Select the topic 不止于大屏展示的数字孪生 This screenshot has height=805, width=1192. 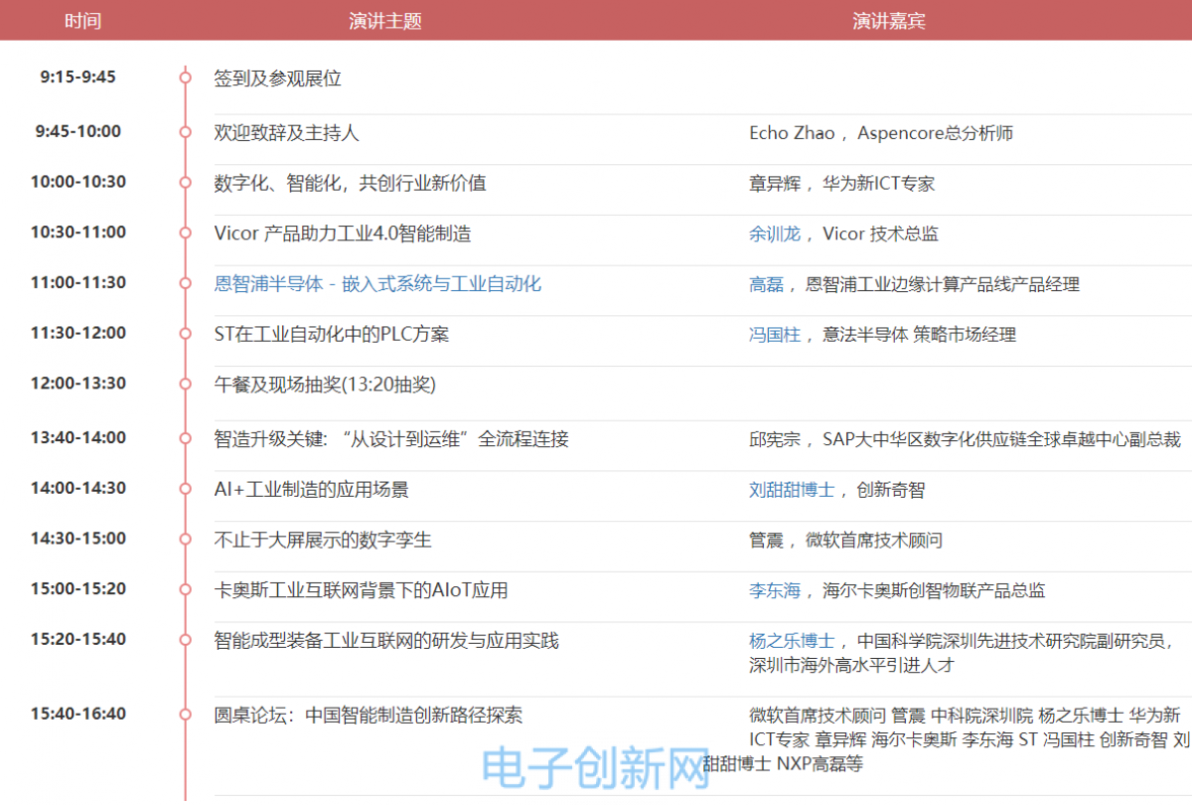(x=323, y=541)
